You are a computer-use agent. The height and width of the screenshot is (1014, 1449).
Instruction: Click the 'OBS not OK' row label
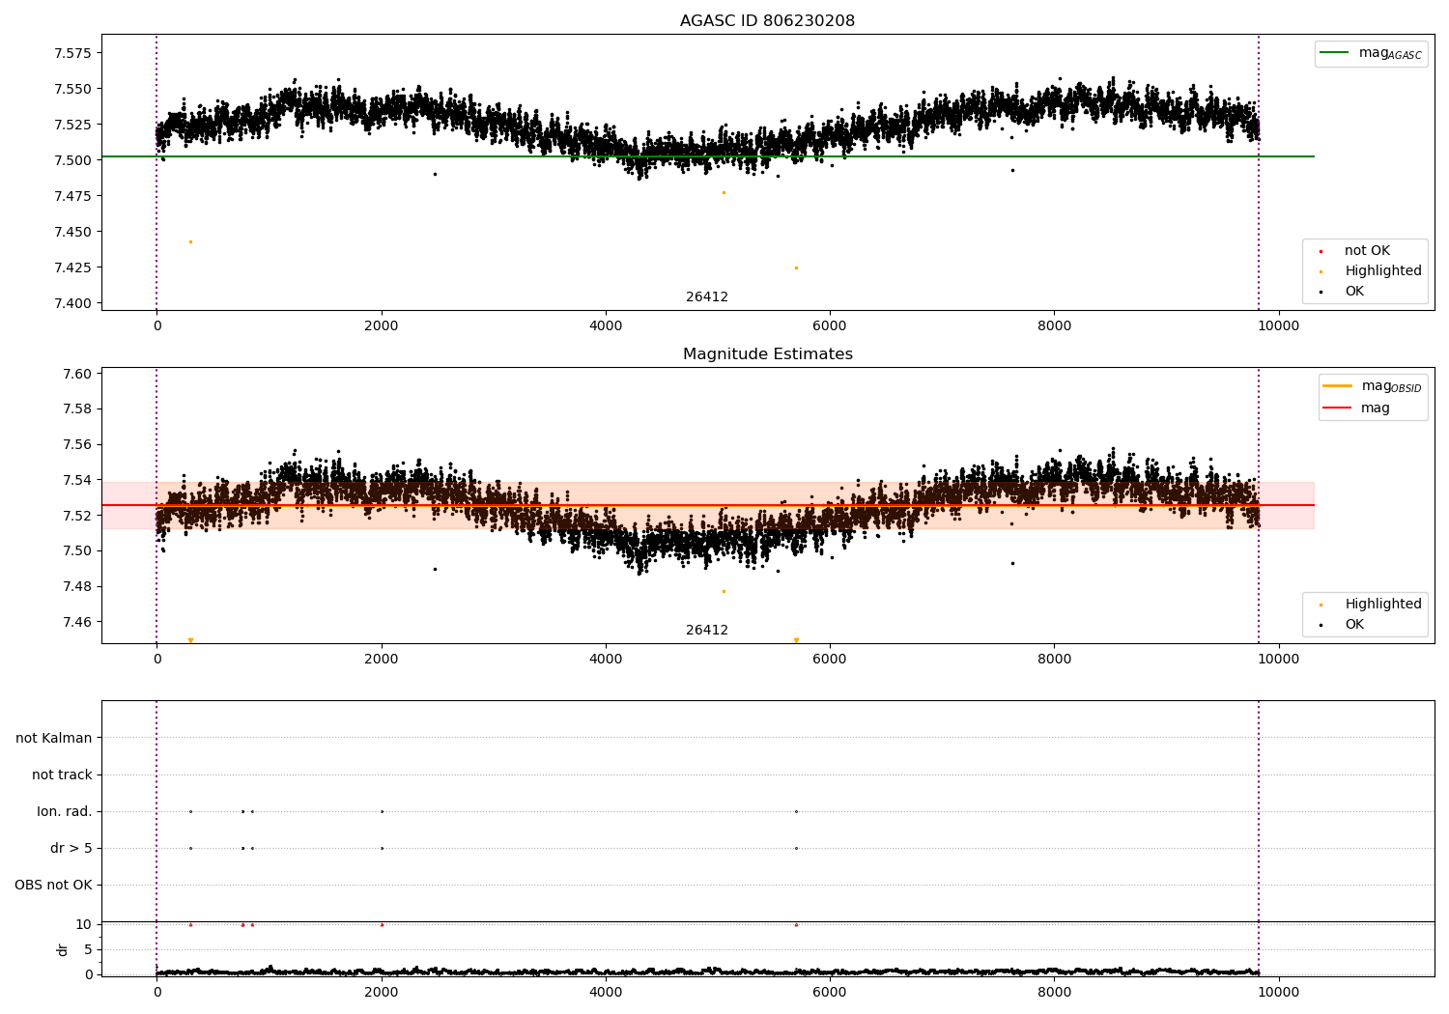point(53,885)
